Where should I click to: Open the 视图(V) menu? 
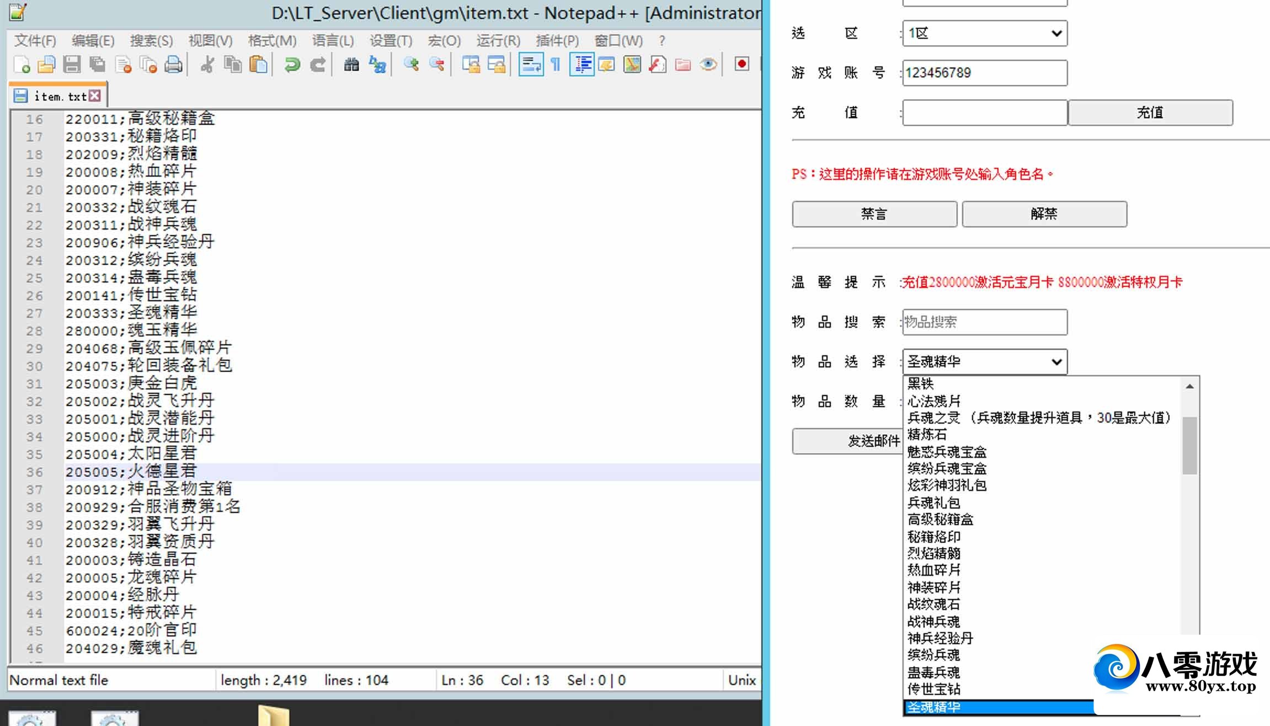coord(210,41)
